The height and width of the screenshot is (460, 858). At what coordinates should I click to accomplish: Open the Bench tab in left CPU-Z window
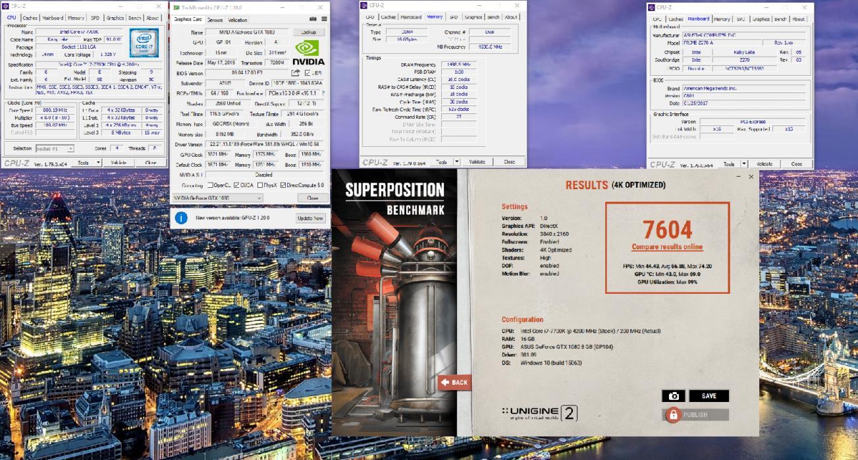(134, 18)
